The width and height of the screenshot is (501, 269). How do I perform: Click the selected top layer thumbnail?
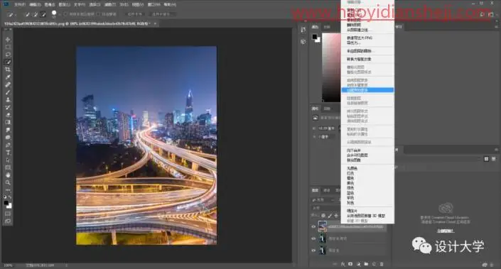click(x=323, y=226)
